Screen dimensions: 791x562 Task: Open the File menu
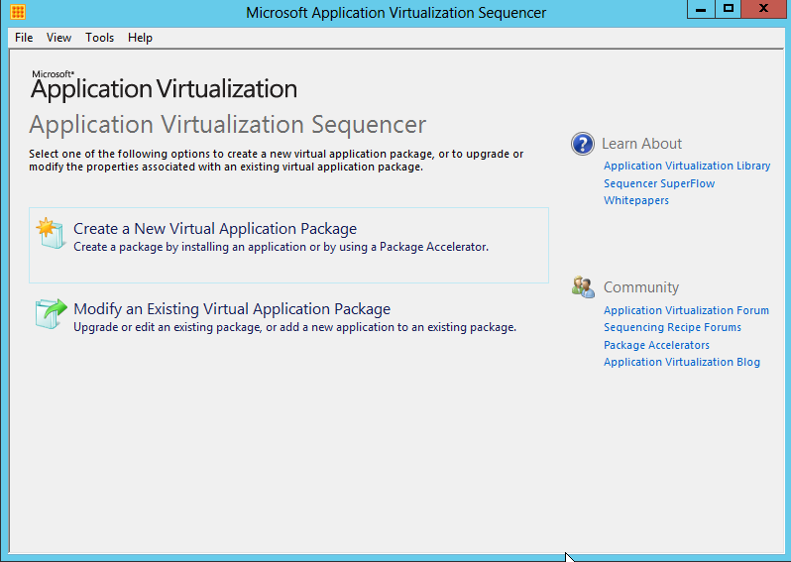coord(24,38)
